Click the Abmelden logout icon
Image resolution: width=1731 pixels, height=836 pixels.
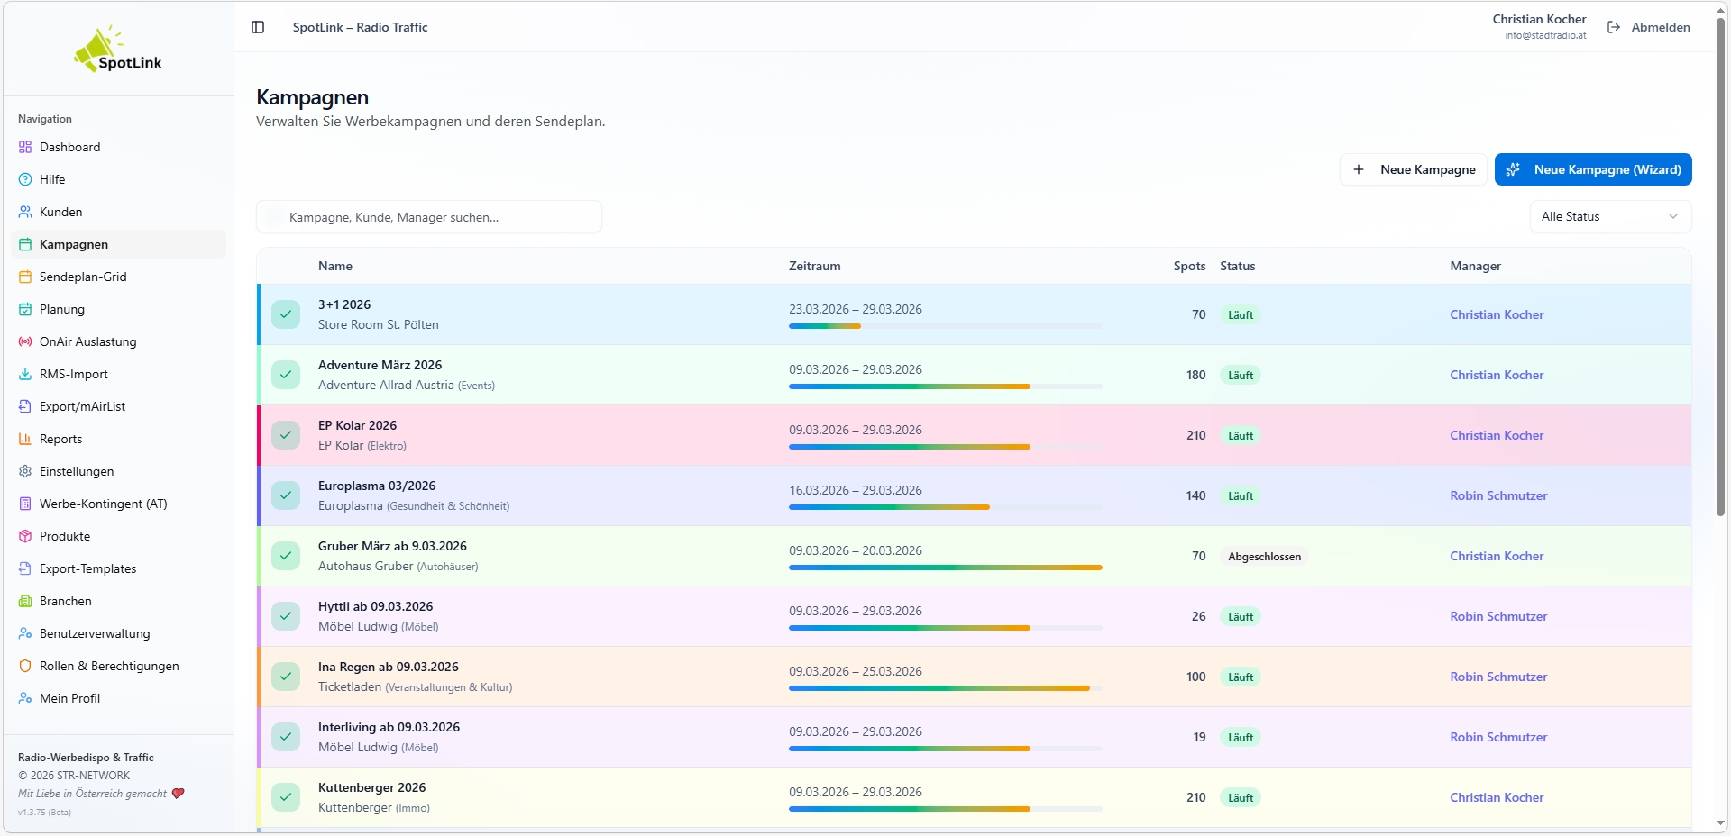coord(1614,27)
